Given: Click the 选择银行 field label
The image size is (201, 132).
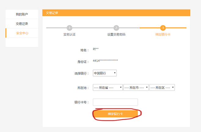Looking at the screenshot, I should 82,73.
